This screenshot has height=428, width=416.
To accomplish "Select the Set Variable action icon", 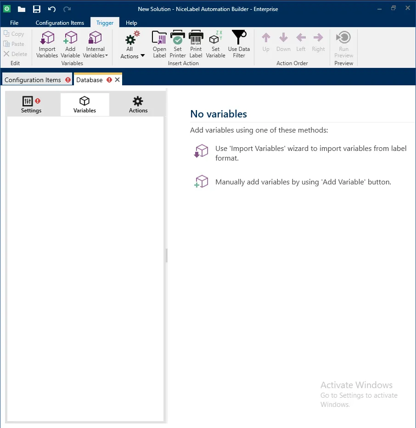I will click(215, 44).
